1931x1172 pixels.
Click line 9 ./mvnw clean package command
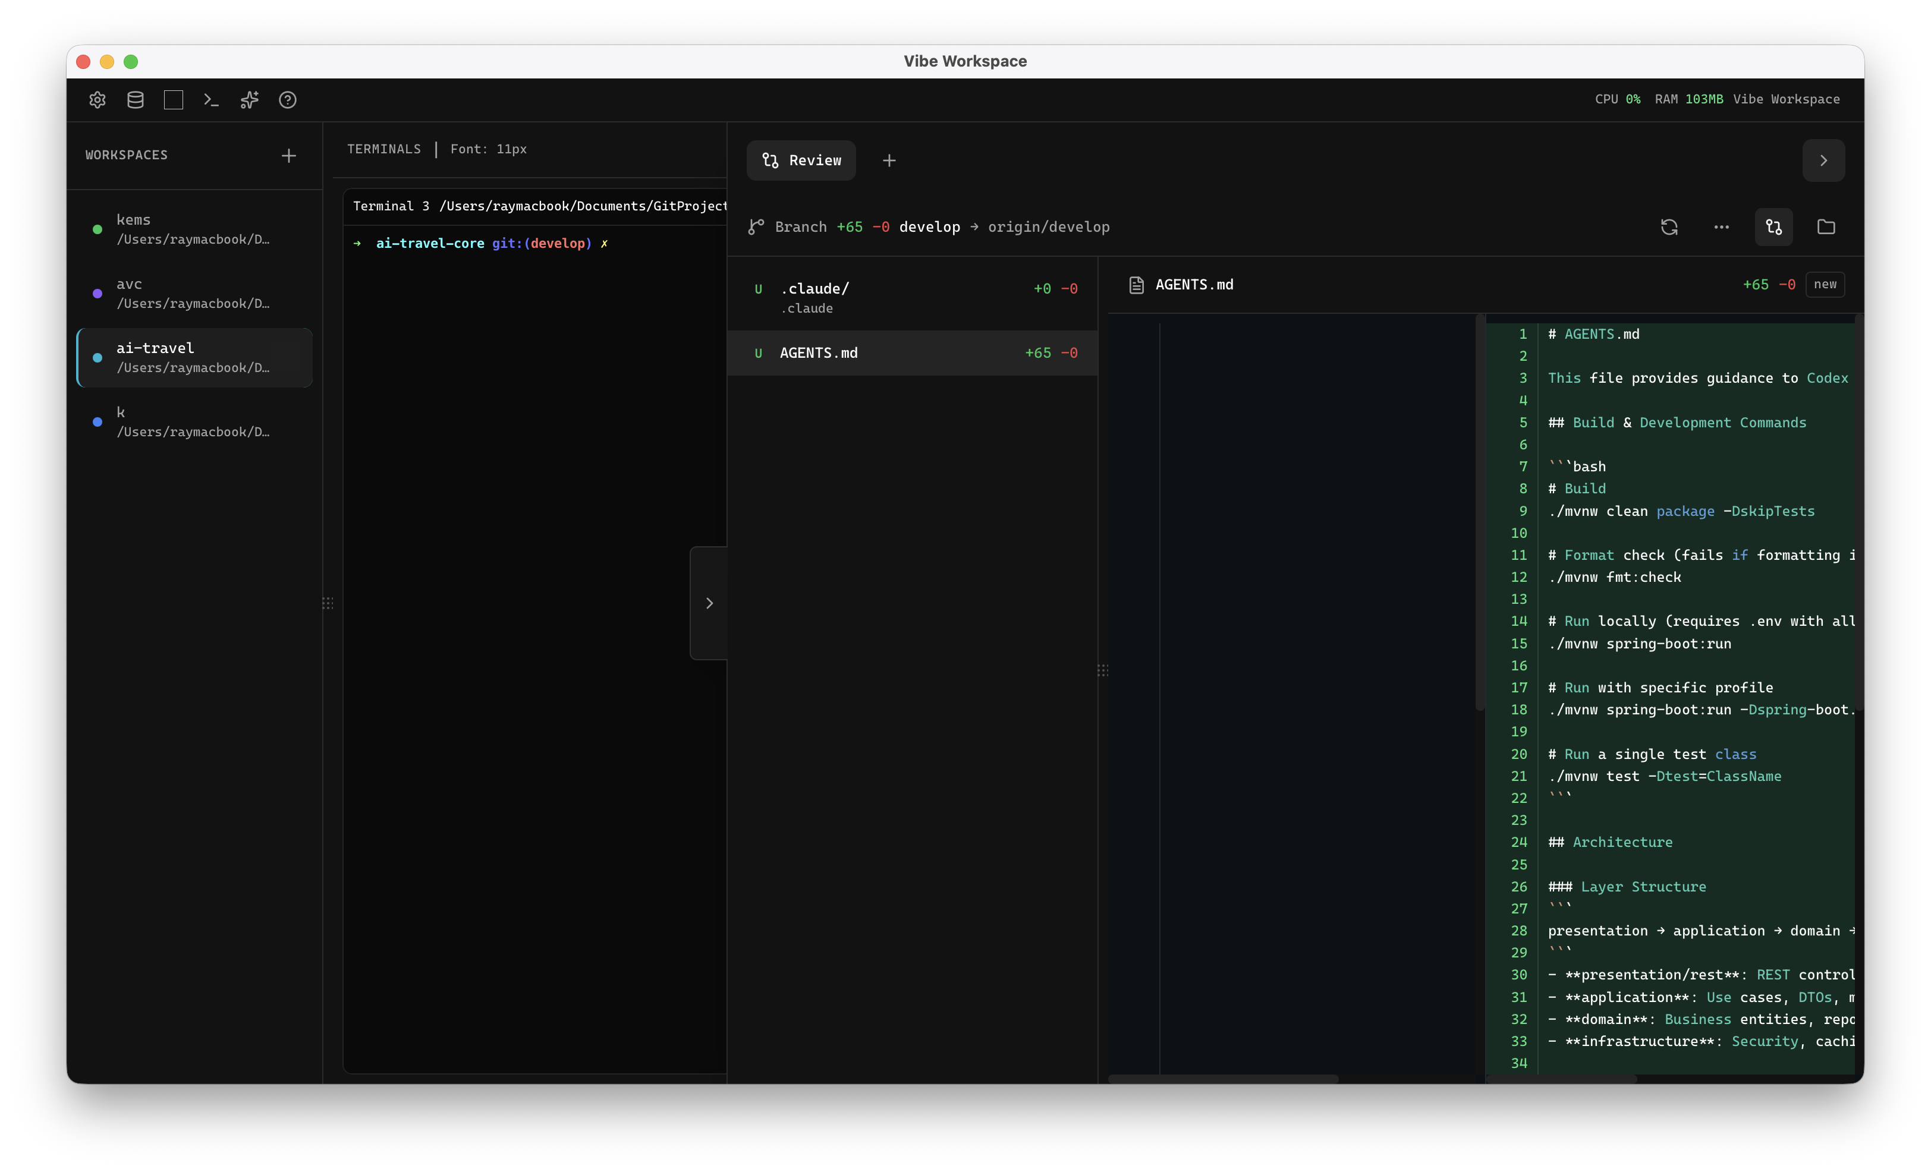tap(1681, 511)
